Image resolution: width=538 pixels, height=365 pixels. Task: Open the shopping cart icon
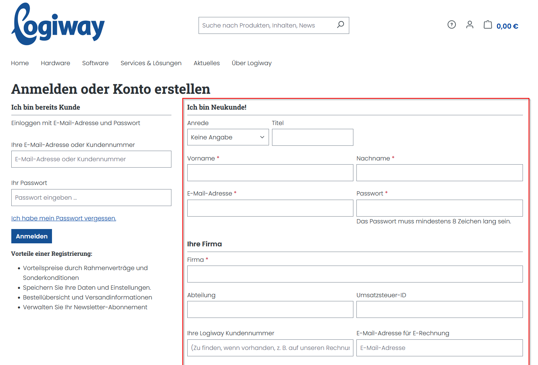488,25
